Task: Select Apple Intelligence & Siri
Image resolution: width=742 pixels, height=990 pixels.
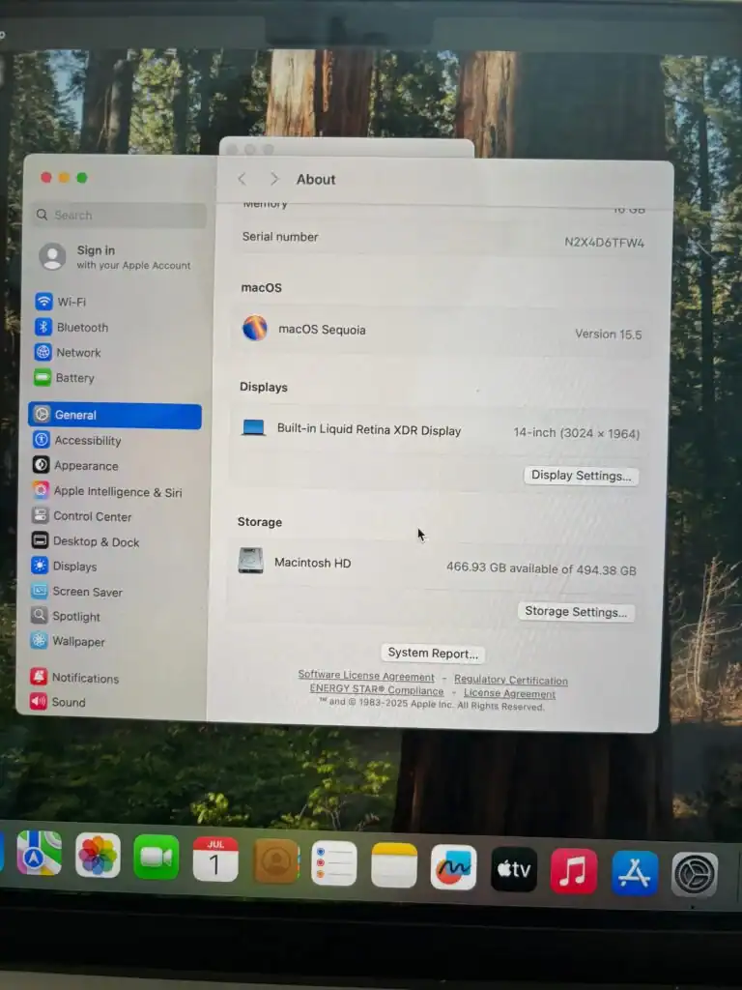Action: click(x=117, y=492)
